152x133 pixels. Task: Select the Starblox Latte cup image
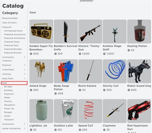pos(66,111)
